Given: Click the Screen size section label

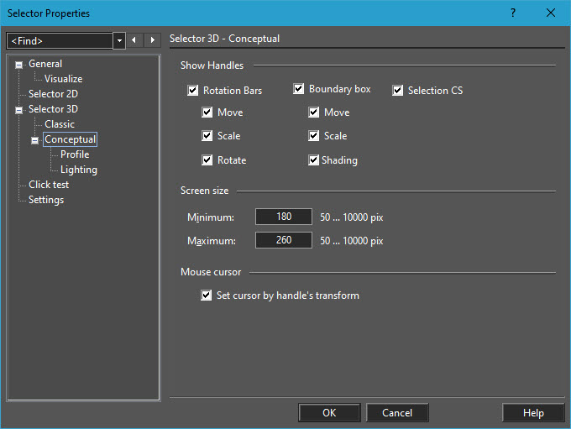Looking at the screenshot, I should (x=204, y=191).
